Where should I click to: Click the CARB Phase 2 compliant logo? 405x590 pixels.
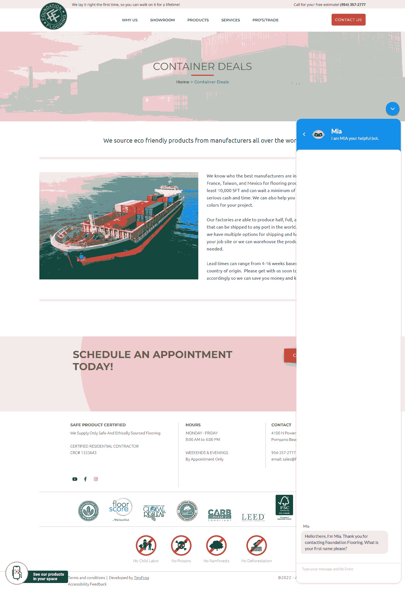(220, 515)
